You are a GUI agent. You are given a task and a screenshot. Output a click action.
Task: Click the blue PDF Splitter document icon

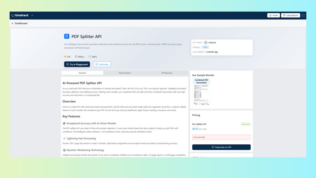(x=67, y=36)
